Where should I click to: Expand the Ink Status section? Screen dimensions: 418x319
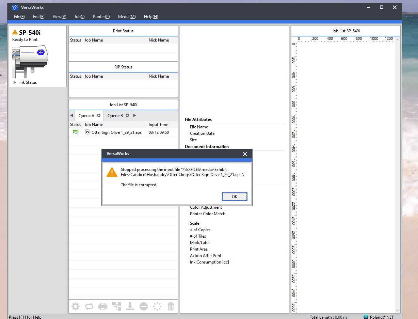click(15, 82)
